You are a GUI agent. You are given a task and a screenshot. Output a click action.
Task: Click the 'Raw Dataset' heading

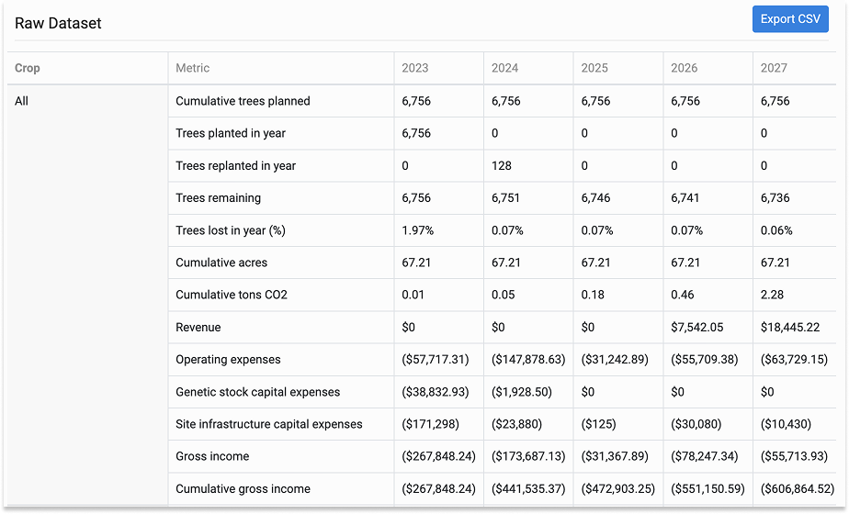pyautogui.click(x=58, y=23)
